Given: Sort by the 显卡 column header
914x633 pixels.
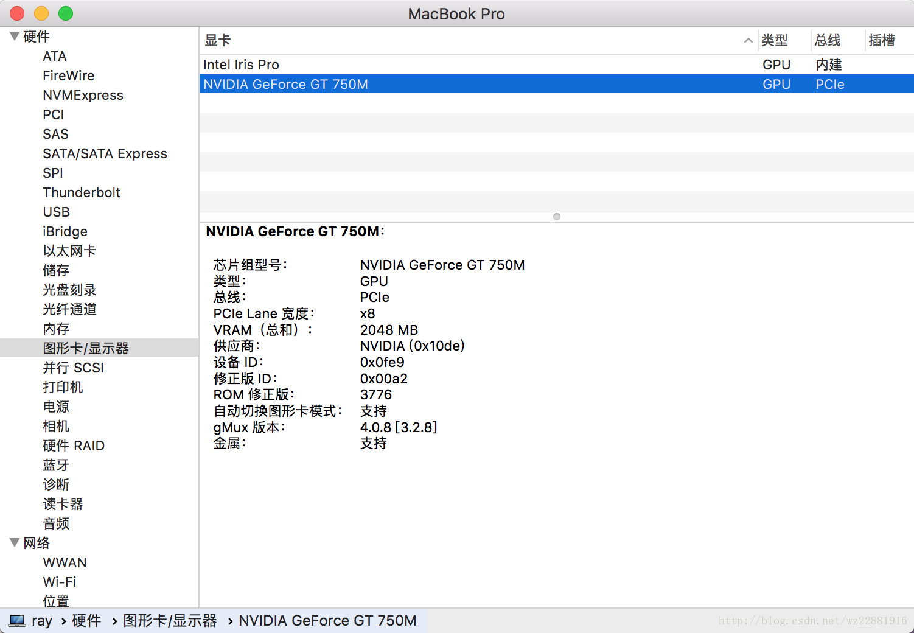Looking at the screenshot, I should 478,41.
